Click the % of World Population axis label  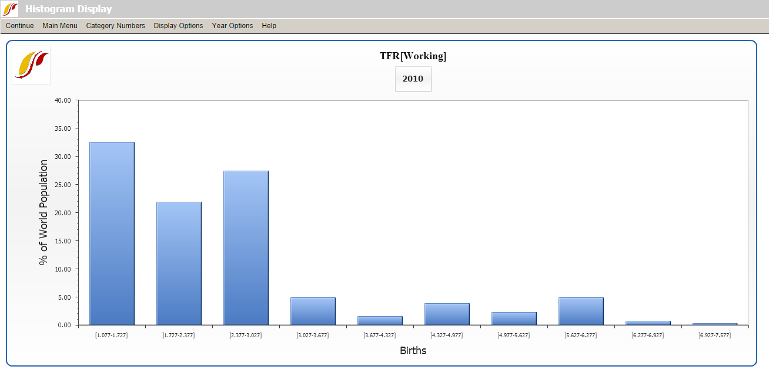click(44, 212)
